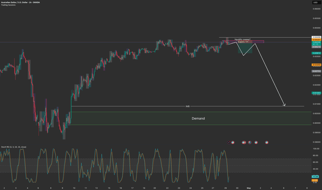The width and height of the screenshot is (322, 190).
Task: Open the globe-style economic event icon
Action: 250,142
